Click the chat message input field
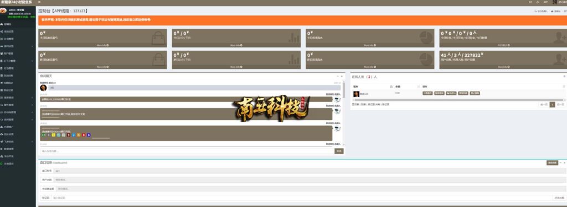This screenshot has width=567, height=207. click(187, 151)
